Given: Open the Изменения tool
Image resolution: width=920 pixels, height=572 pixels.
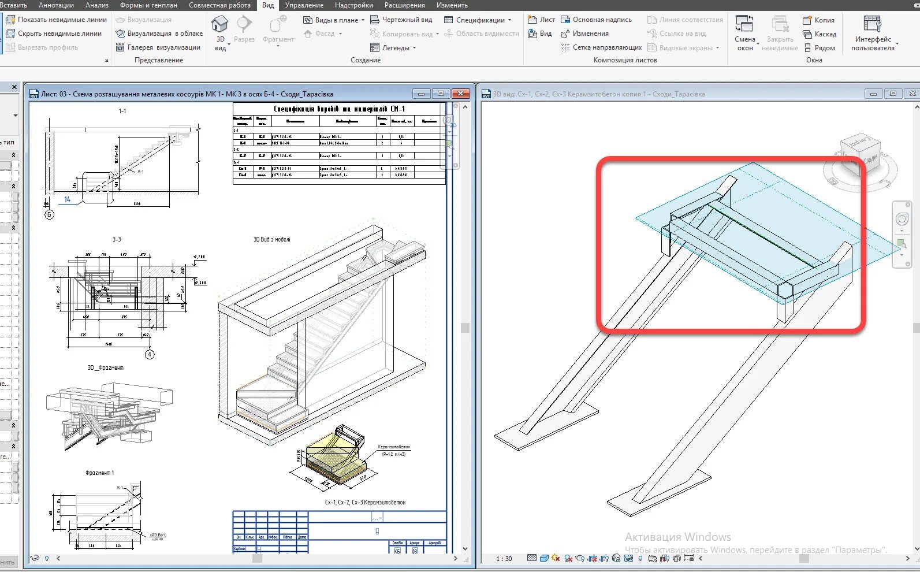Looking at the screenshot, I should (x=585, y=34).
